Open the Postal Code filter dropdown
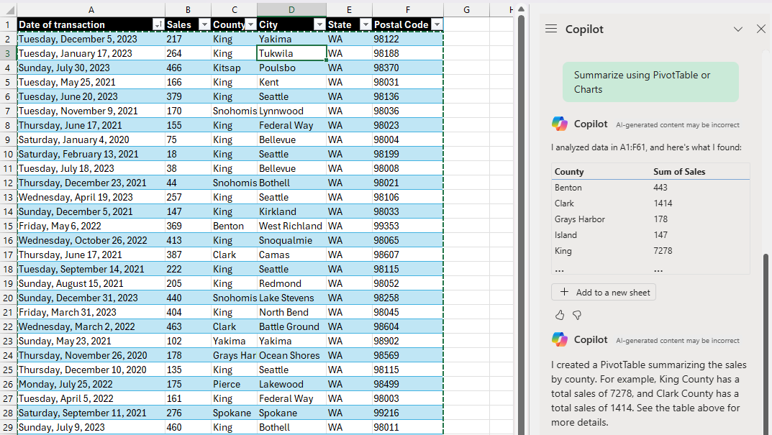The width and height of the screenshot is (772, 435). (437, 24)
